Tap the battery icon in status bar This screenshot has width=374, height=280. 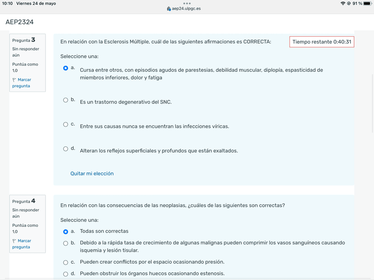point(367,4)
